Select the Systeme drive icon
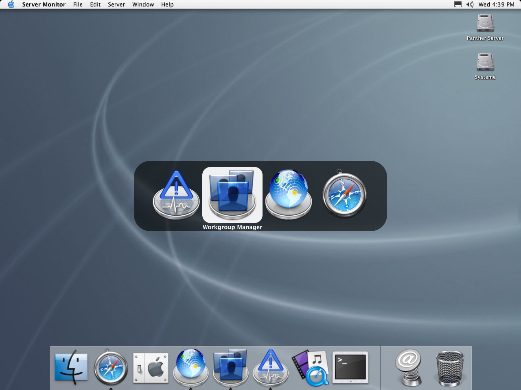 click(x=485, y=62)
